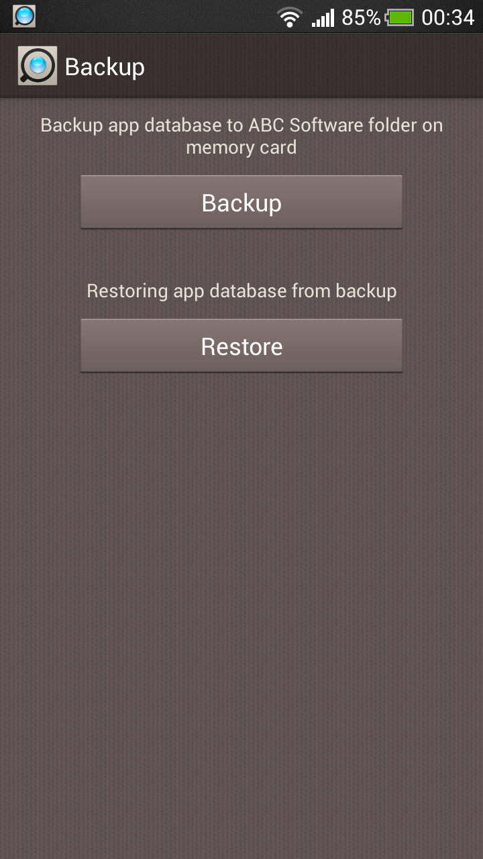Image resolution: width=483 pixels, height=859 pixels.
Task: Tap the 'Backup app database to ABC Software' text line
Action: pos(241,125)
